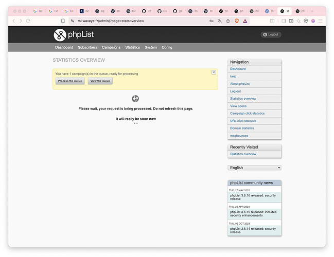Bookmark this page using bookmark icon
This screenshot has height=257, width=334.
(63, 21)
